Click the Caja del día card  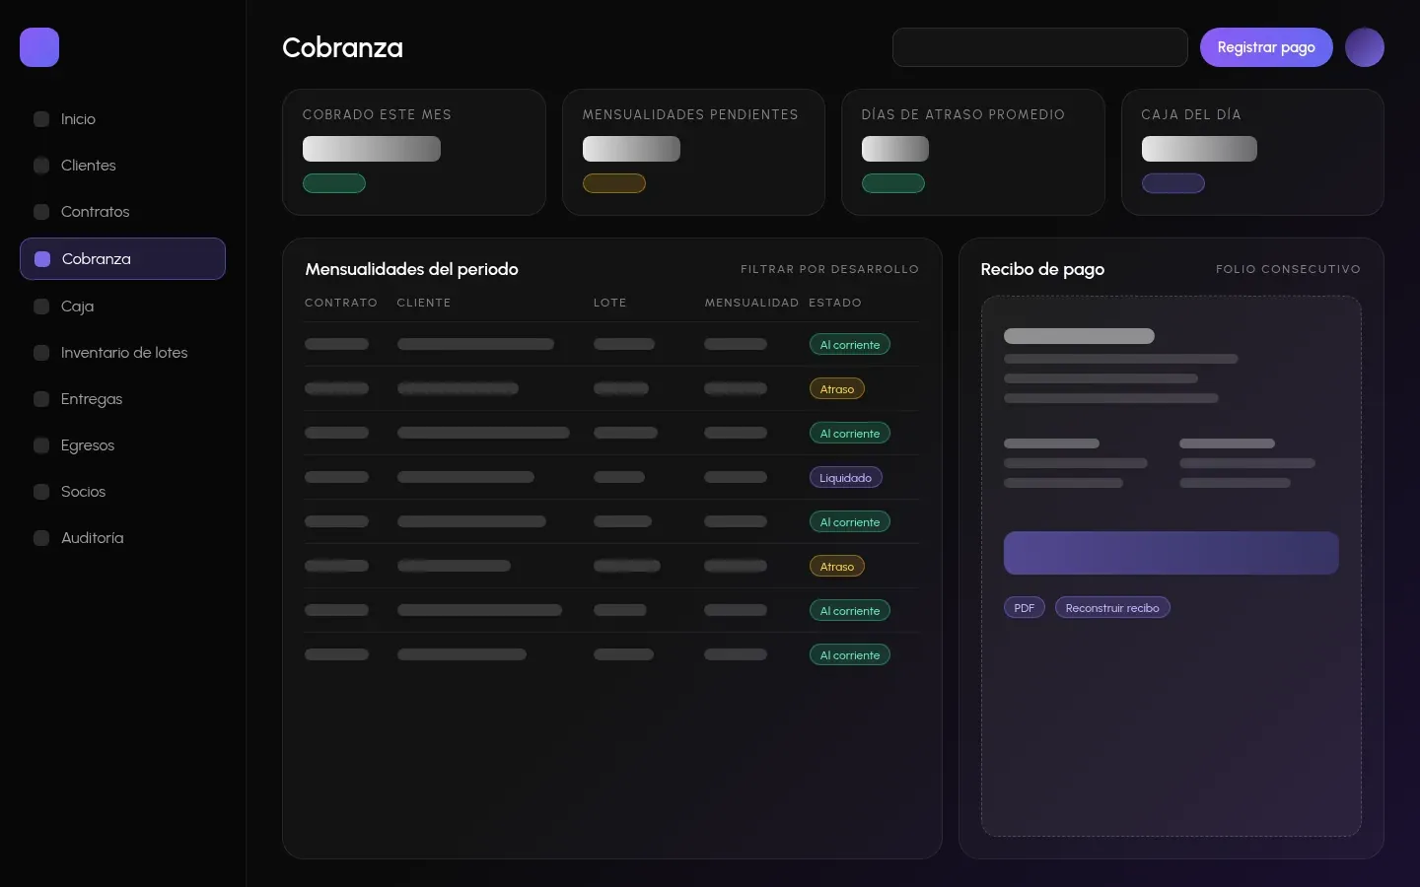[x=1252, y=152]
